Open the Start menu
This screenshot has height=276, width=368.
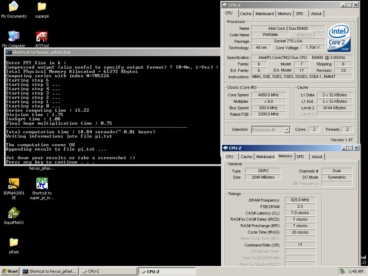point(10,271)
